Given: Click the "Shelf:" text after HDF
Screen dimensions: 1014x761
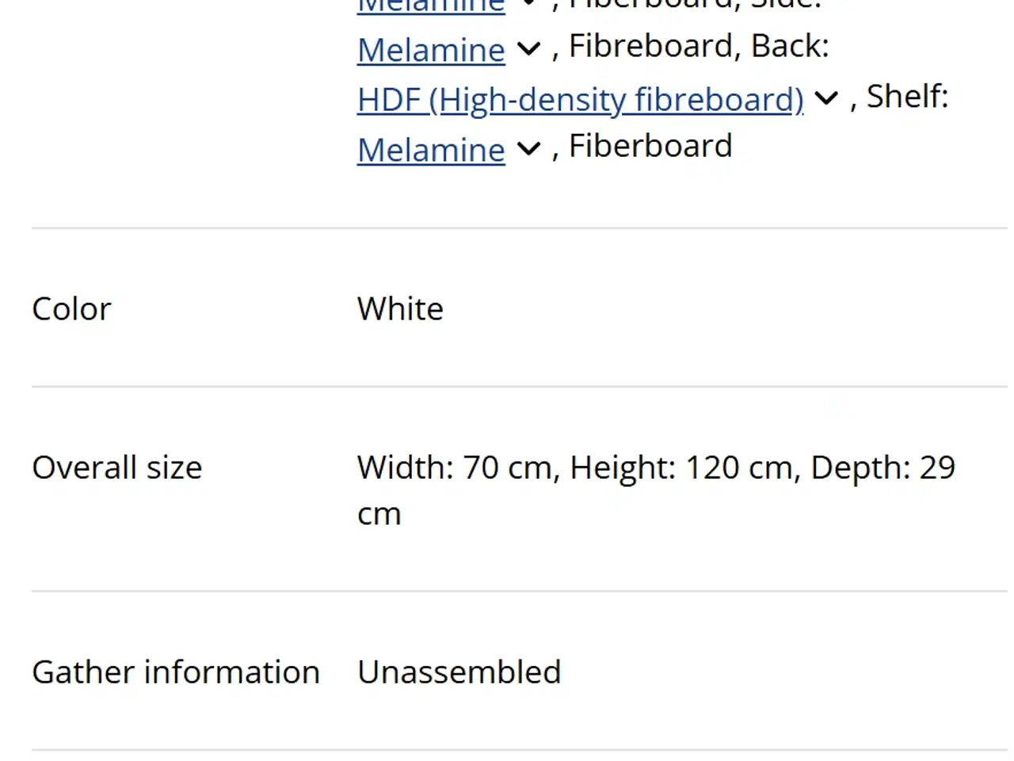Looking at the screenshot, I should point(907,97).
